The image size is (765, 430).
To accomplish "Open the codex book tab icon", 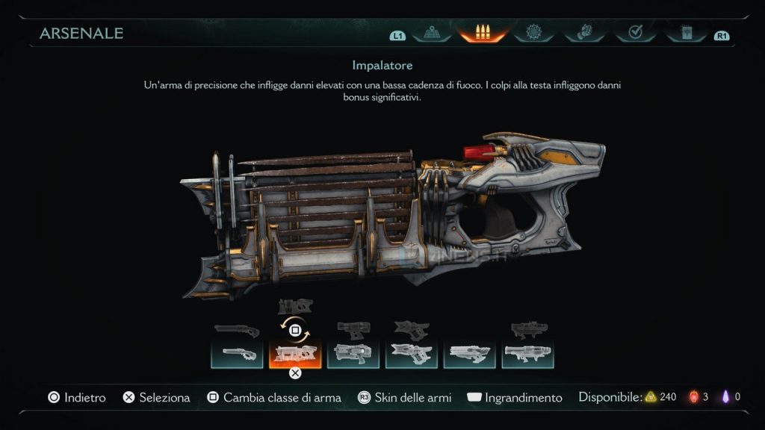I will (687, 33).
